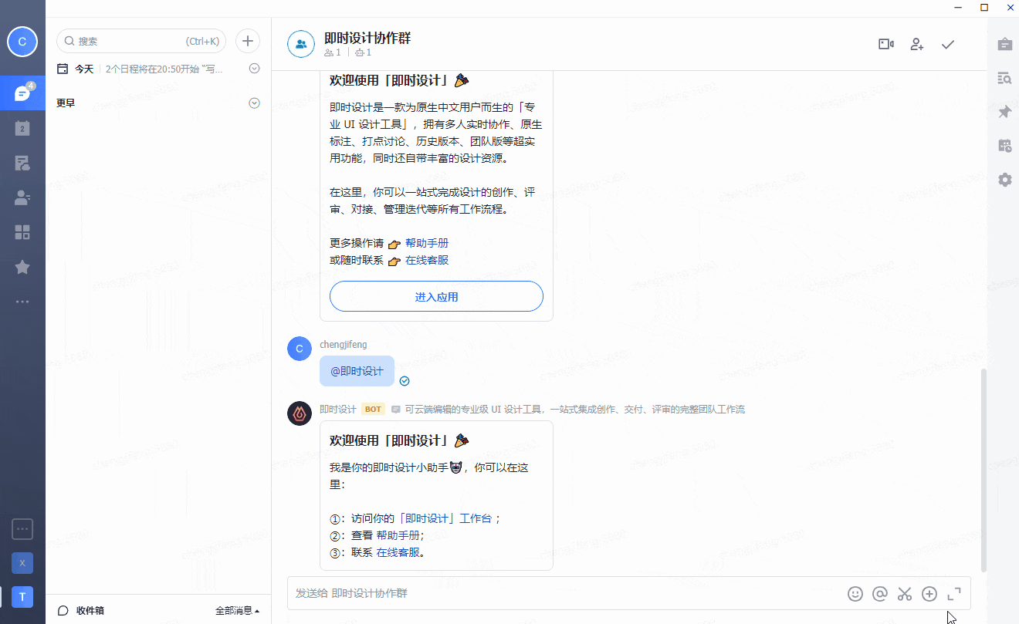Click the 进入应用 button
Screen dimensions: 1019x624
click(x=436, y=296)
